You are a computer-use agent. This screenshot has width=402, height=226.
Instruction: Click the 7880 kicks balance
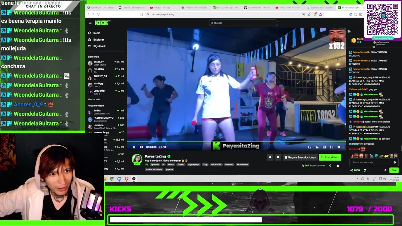[355, 170]
